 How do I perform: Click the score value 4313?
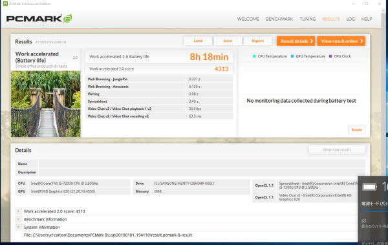point(221,69)
